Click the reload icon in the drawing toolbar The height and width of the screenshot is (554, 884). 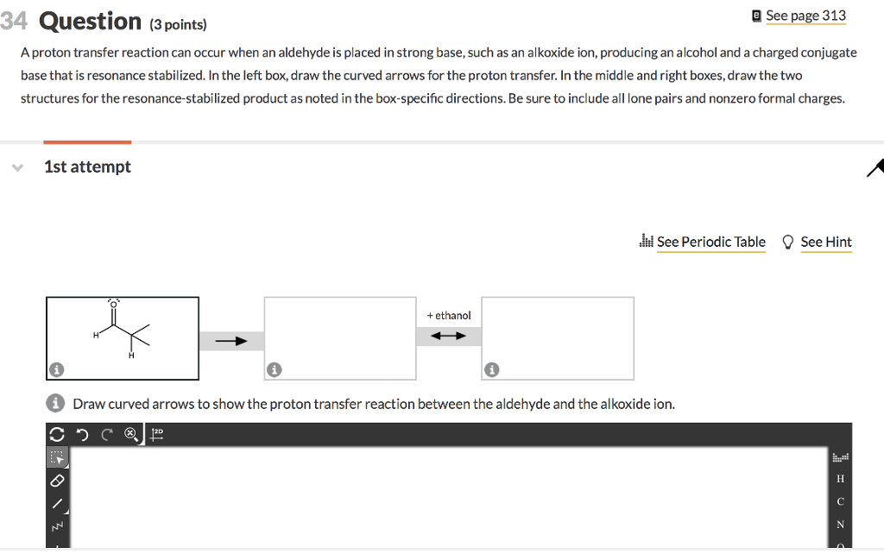(59, 434)
